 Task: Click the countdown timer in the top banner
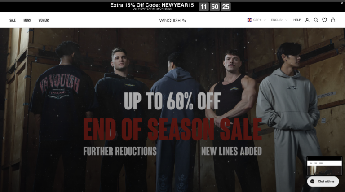coord(215,7)
